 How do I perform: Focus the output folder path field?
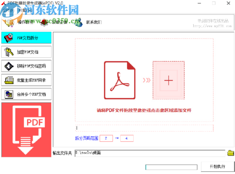[150, 153]
